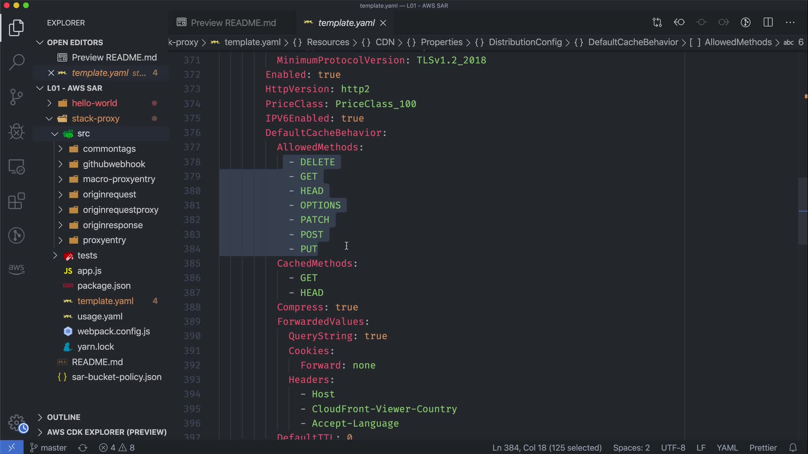Image resolution: width=808 pixels, height=454 pixels.
Task: Open Run and Debug view
Action: point(16,132)
